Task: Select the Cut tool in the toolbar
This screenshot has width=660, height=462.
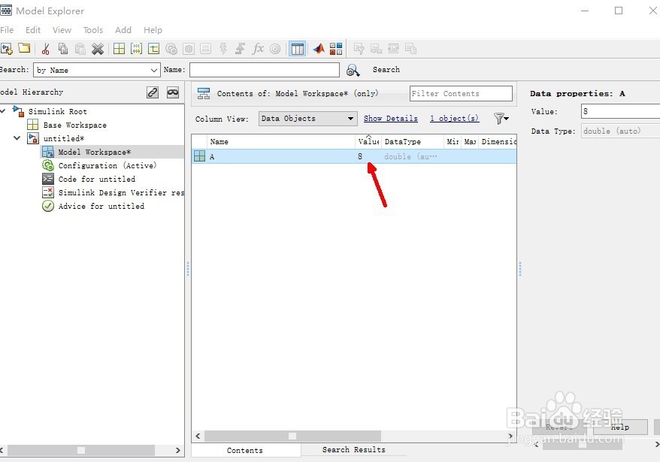Action: click(x=46, y=48)
